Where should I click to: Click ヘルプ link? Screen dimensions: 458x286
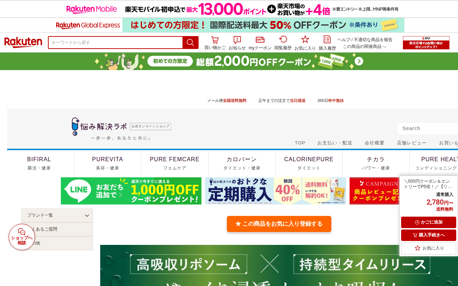(x=344, y=40)
